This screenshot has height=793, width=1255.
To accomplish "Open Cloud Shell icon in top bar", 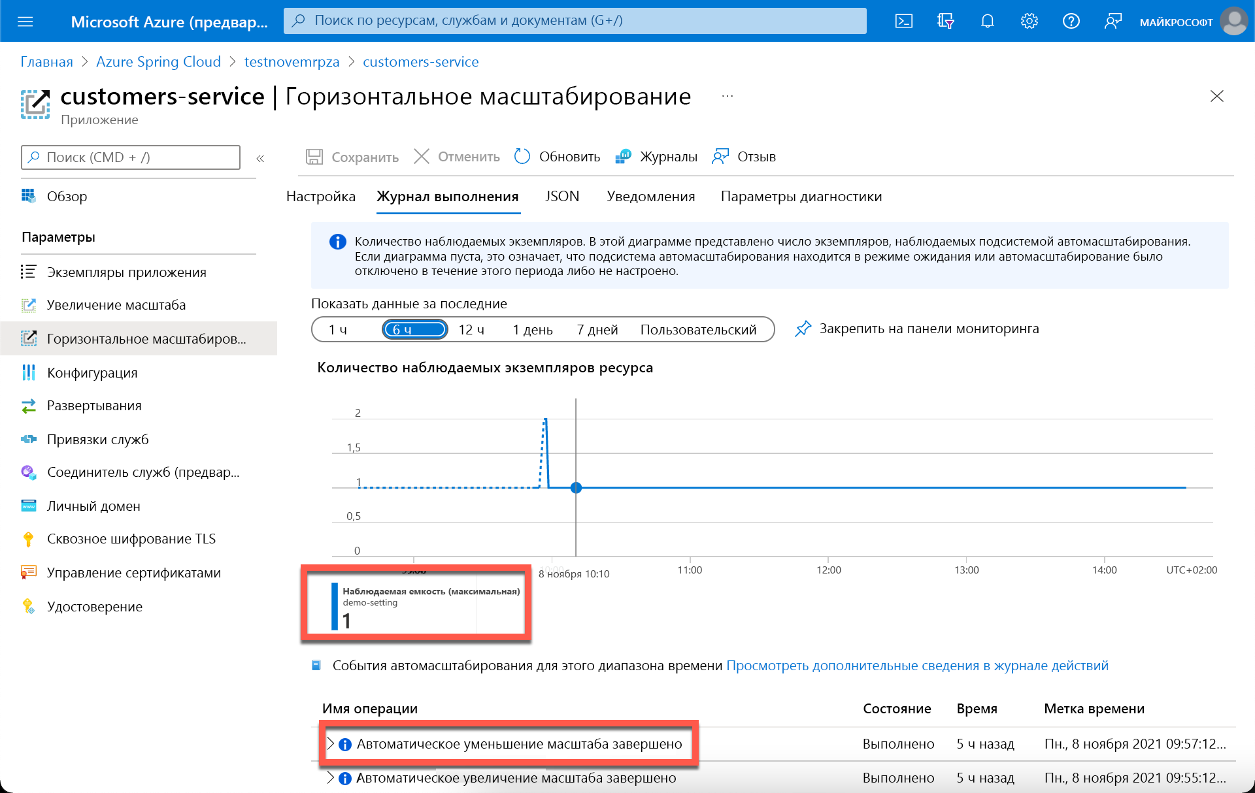I will coord(903,21).
